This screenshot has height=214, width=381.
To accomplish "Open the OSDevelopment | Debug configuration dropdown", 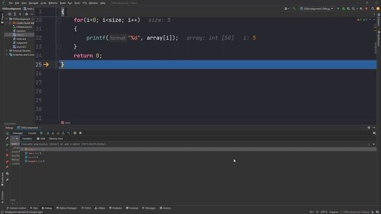I will 316,8.
